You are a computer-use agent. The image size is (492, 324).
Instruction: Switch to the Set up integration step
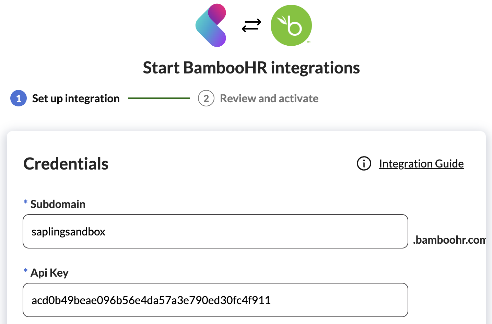tap(75, 99)
